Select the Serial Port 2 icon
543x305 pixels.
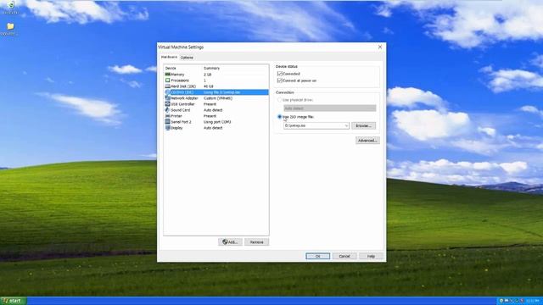pyautogui.click(x=168, y=122)
